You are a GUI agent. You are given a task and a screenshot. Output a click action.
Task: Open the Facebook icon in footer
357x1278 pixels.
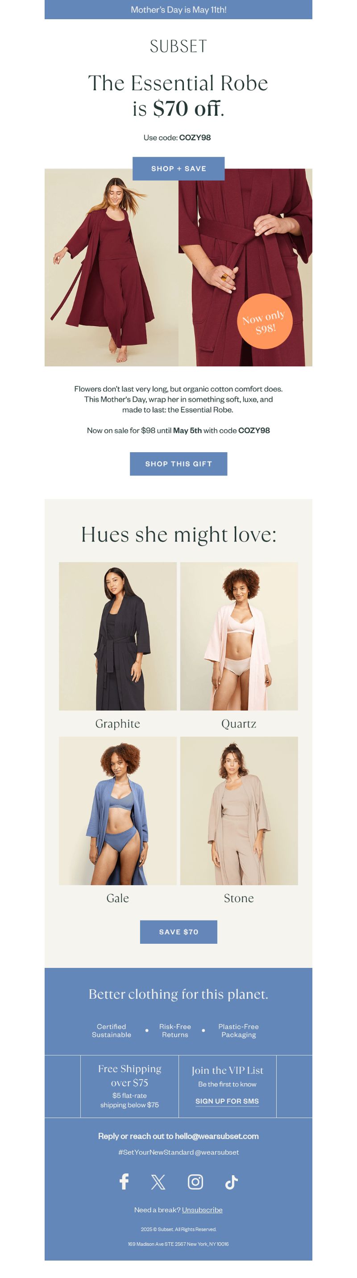[125, 1182]
